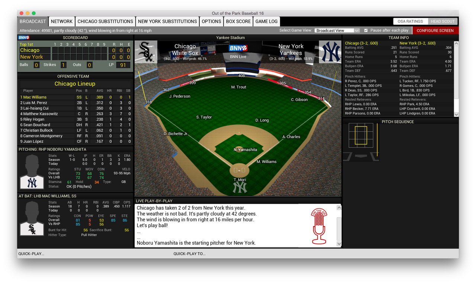The image size is (476, 283).
Task: Click pitcher N. Yamashita on the mound
Action: click(245, 150)
